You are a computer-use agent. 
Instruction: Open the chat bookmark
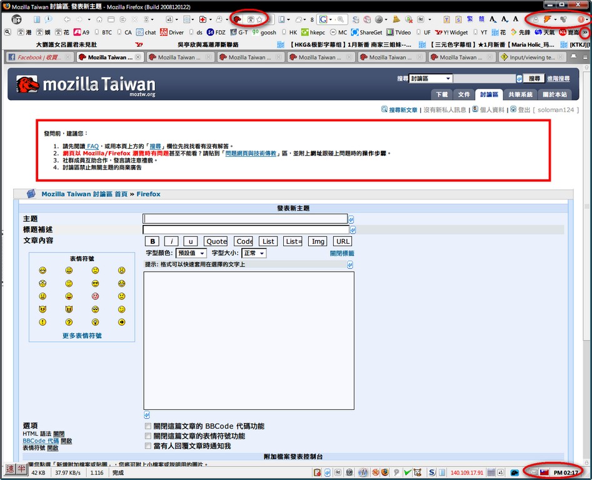(146, 32)
